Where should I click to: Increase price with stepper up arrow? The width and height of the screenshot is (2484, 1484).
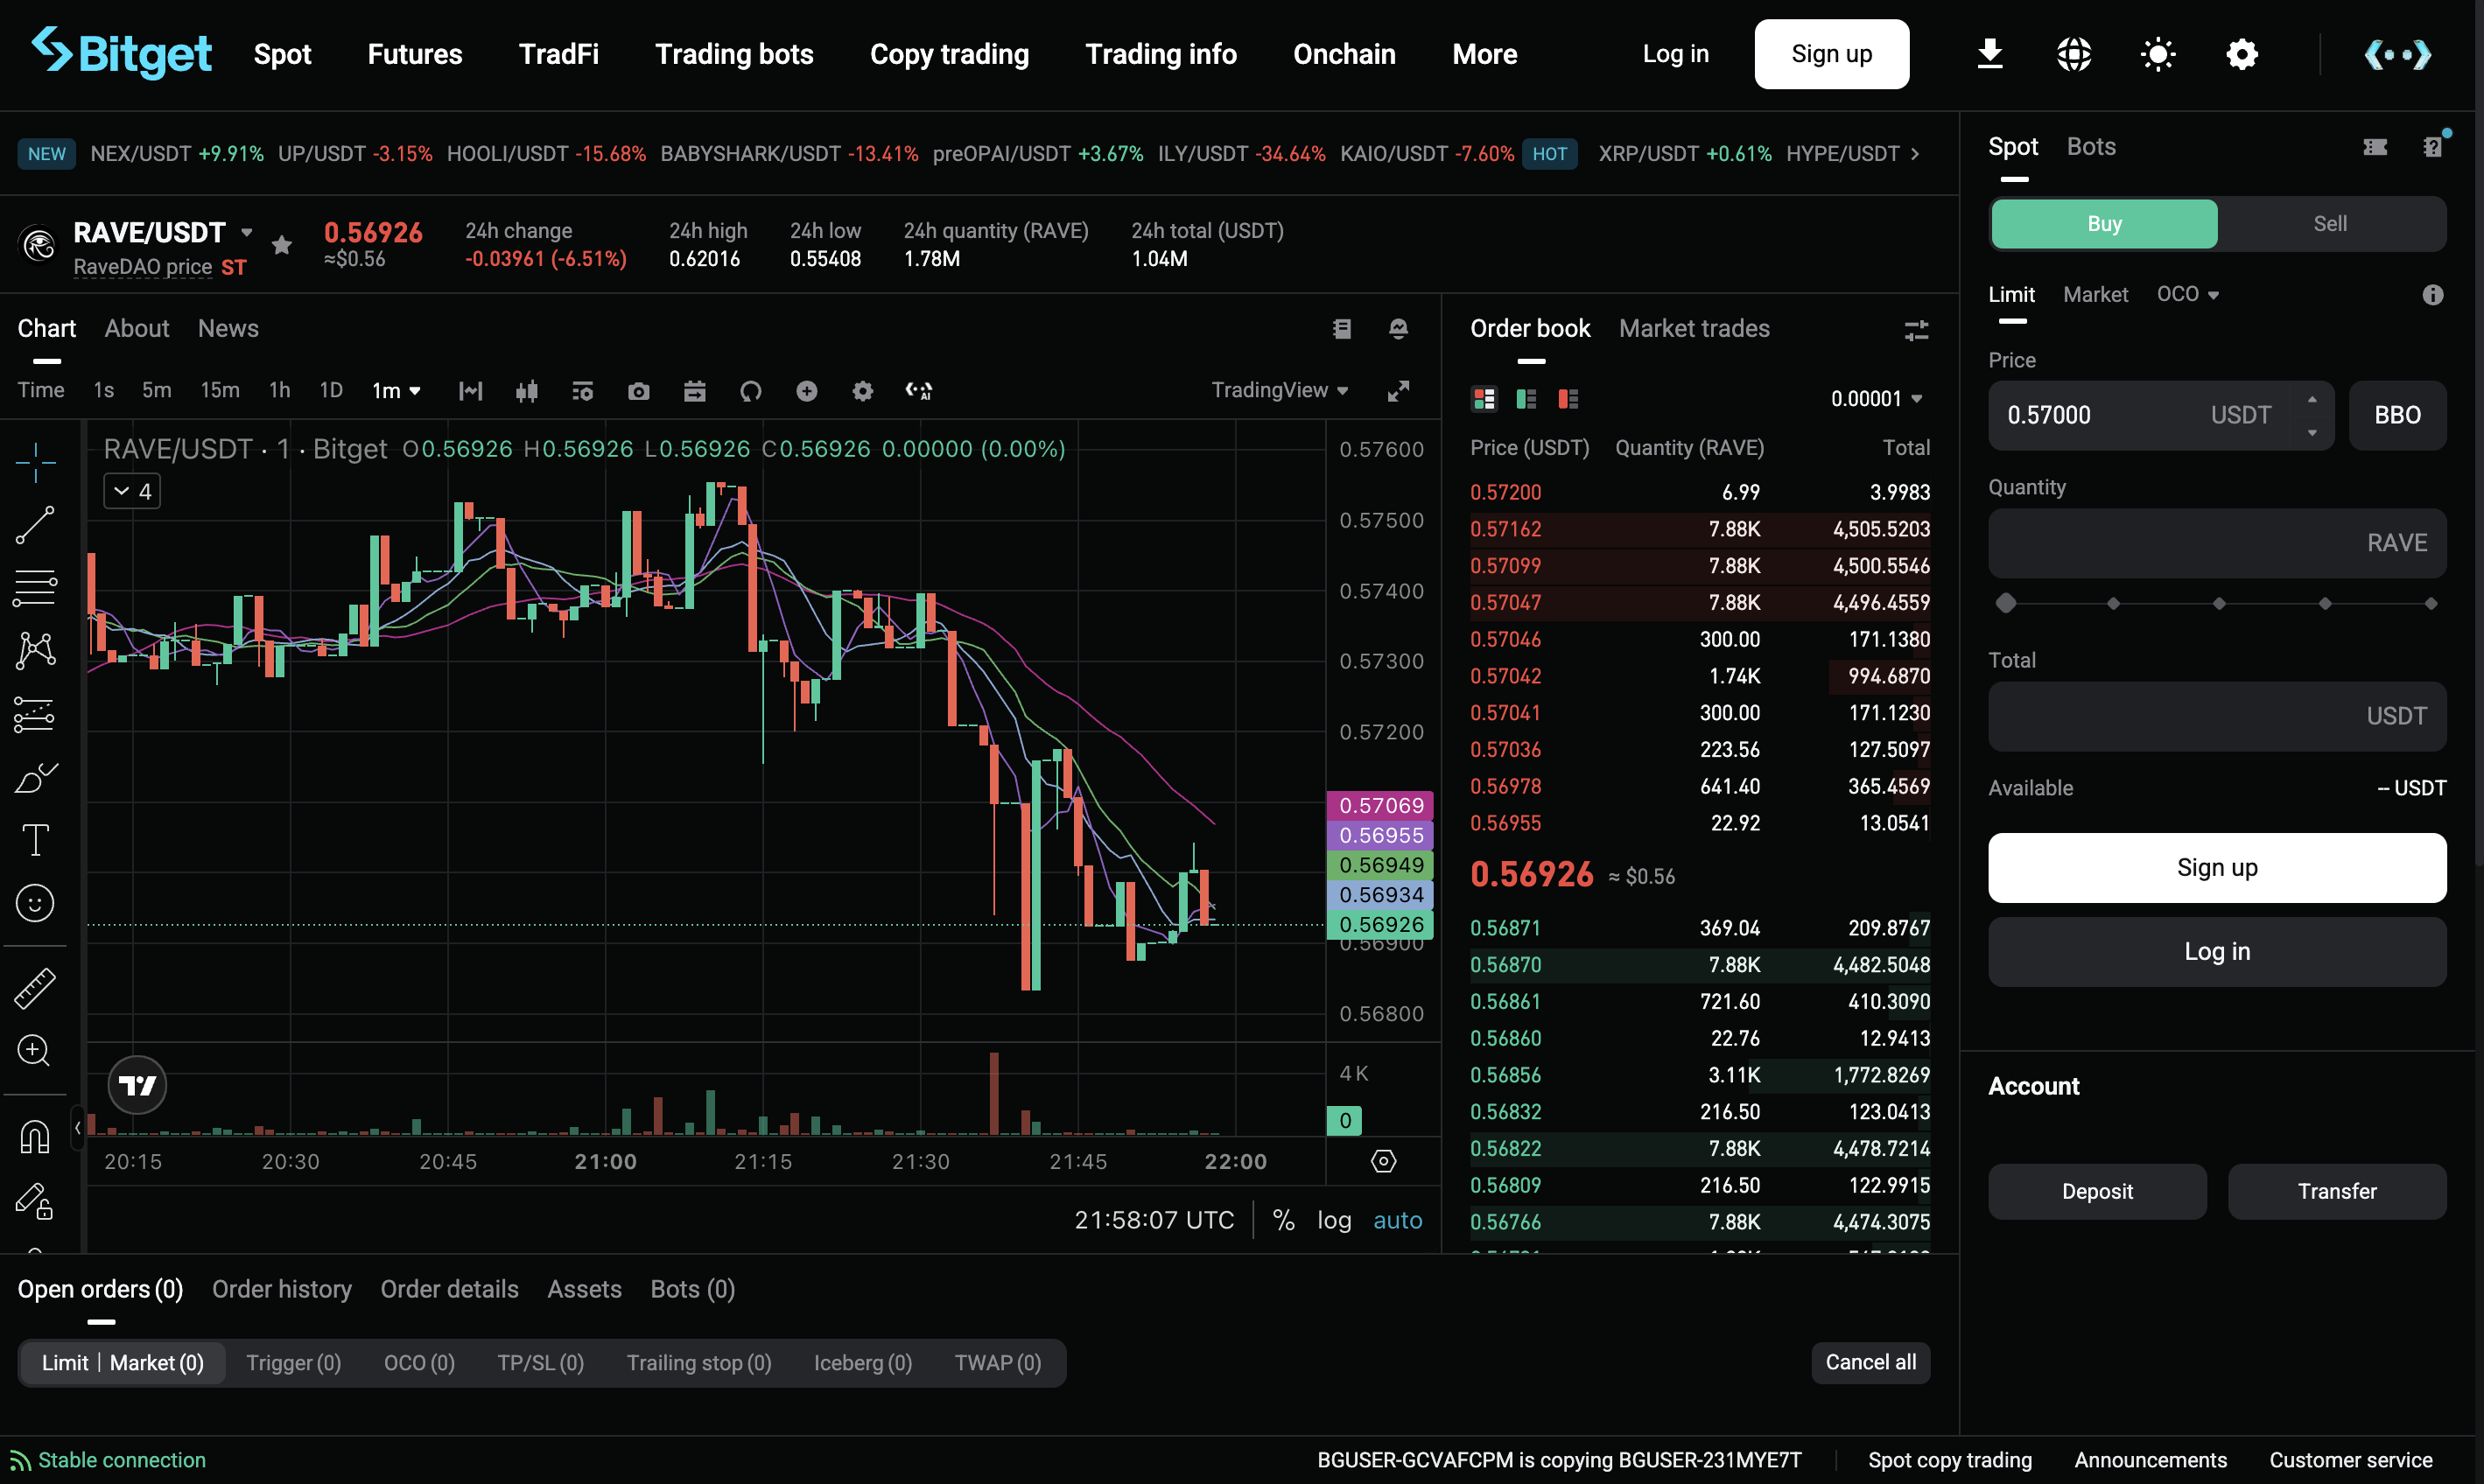(2312, 399)
